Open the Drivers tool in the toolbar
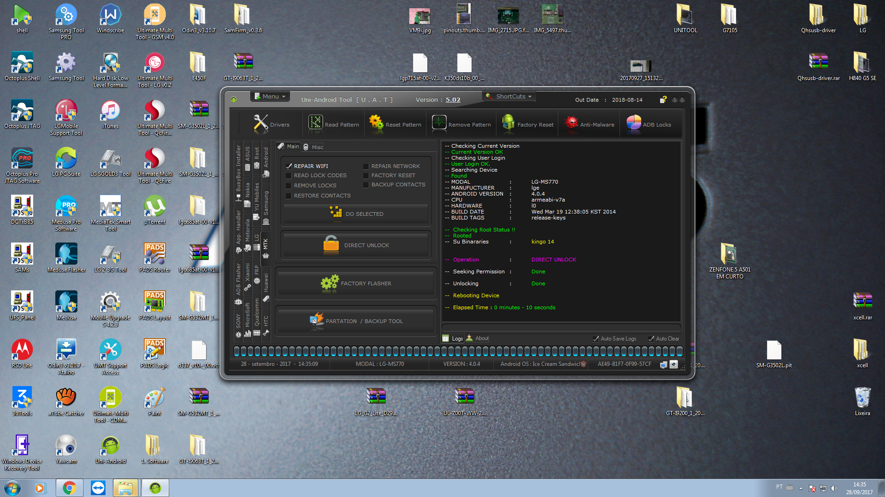 tap(271, 124)
